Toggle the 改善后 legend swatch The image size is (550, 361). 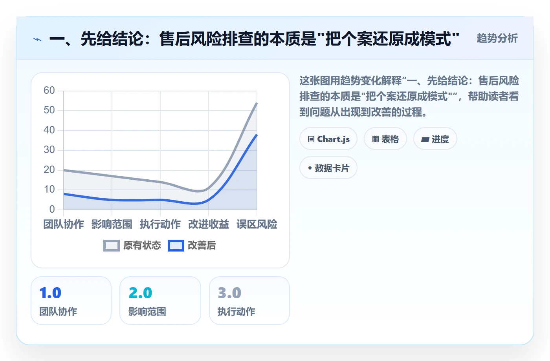tap(176, 246)
